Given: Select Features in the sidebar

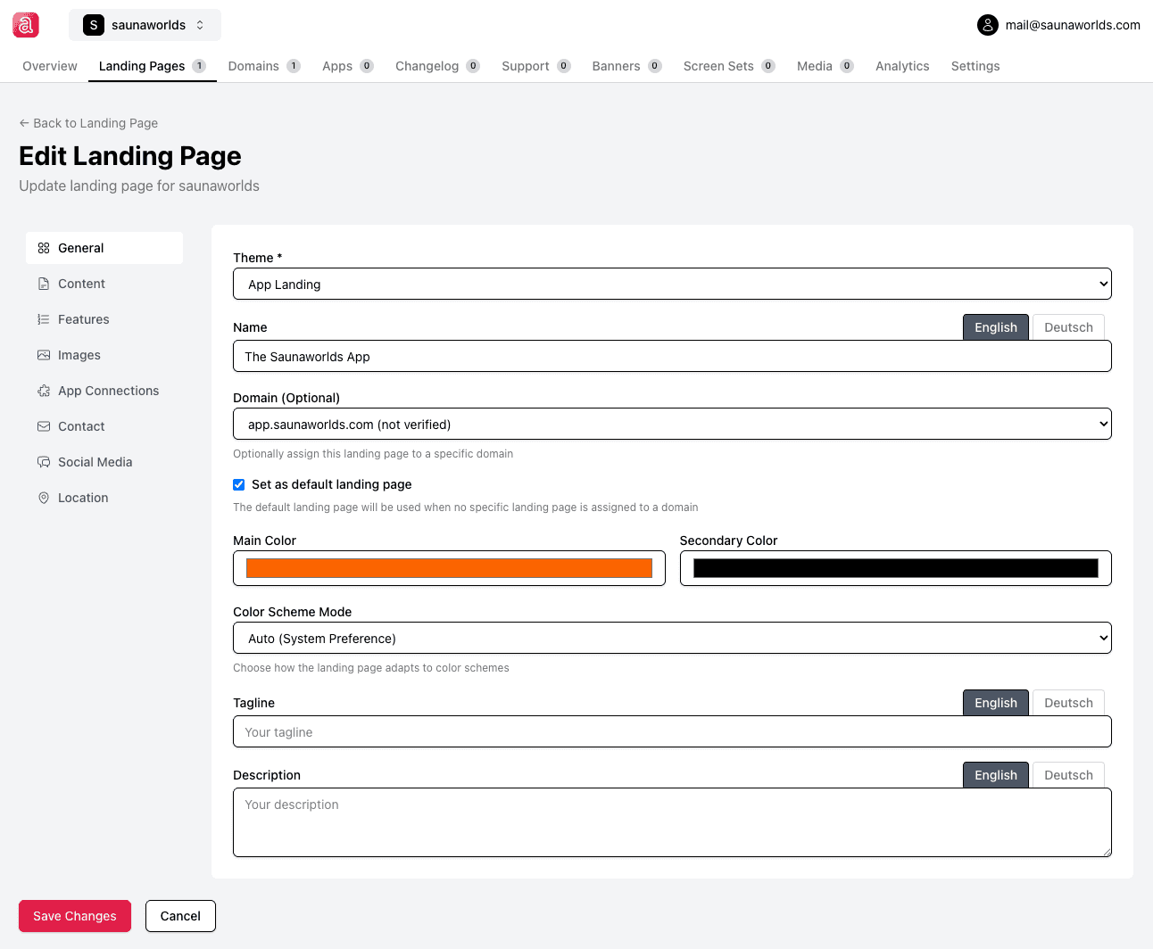Looking at the screenshot, I should tap(104, 319).
